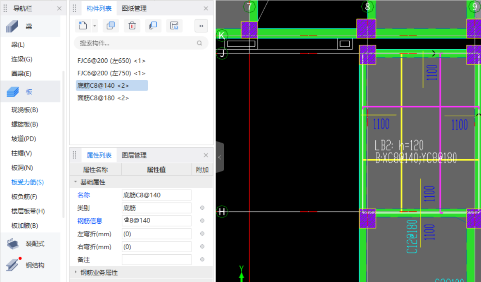This screenshot has height=282, width=481.
Task: Select 现浇板(B) in navigation
Action: tap(25, 110)
